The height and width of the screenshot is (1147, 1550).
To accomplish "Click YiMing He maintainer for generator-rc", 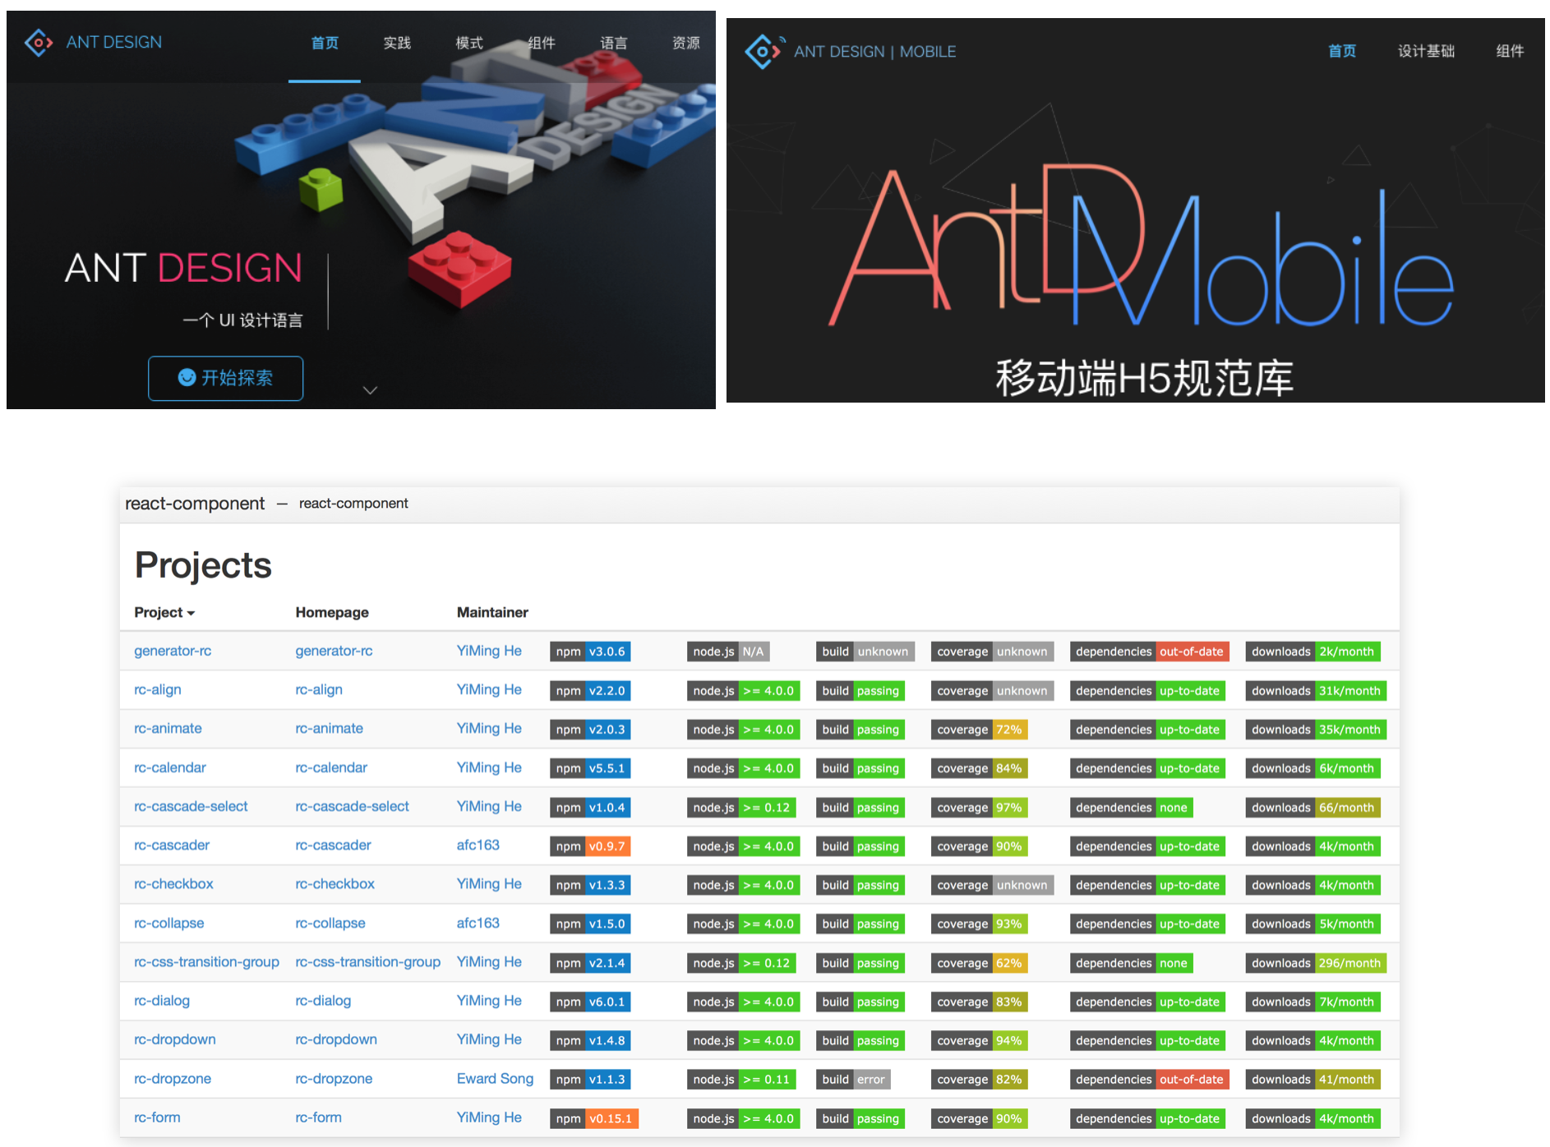I will pyautogui.click(x=489, y=651).
